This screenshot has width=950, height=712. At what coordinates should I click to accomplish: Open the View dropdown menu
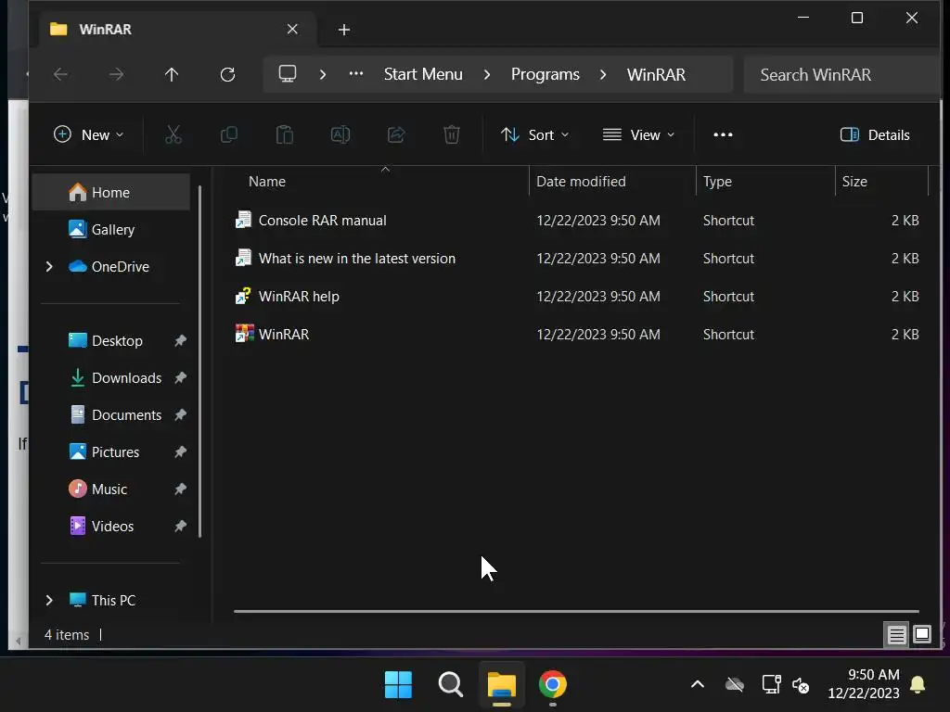(x=638, y=134)
